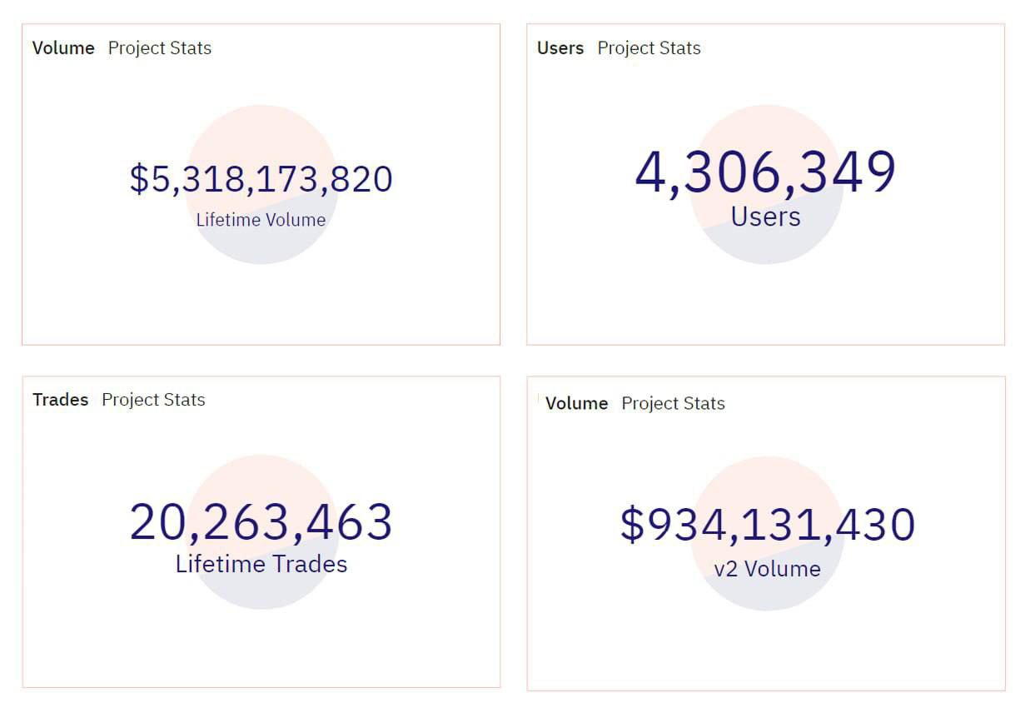
Task: Click the v2 Volume caption
Action: [x=767, y=569]
